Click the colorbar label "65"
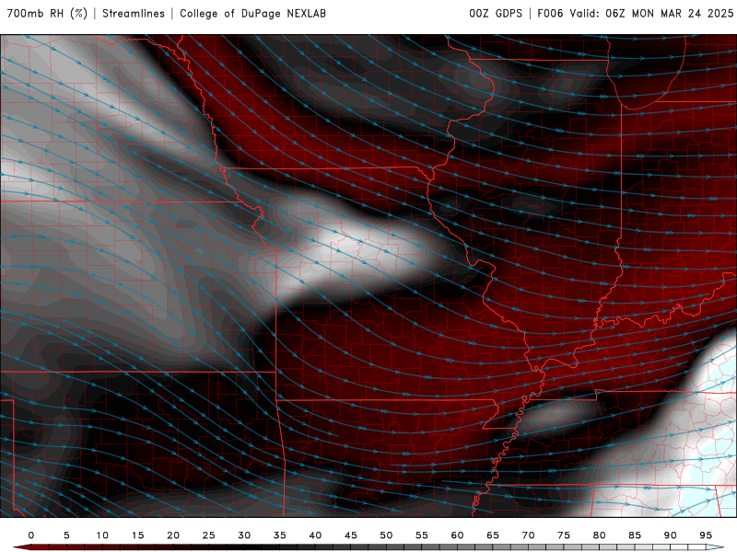 [x=493, y=535]
